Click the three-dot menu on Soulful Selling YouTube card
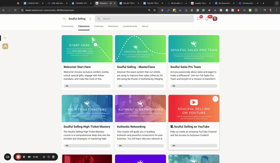The image size is (280, 163). tap(215, 99)
